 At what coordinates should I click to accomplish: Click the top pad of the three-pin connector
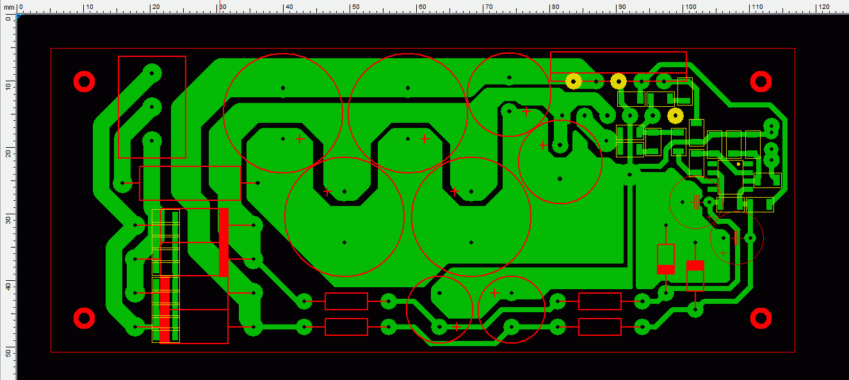152,73
